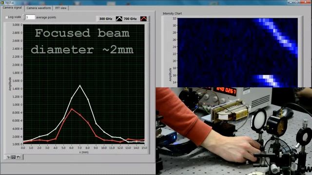Image resolution: width=312 pixels, height=175 pixels.
Task: Click the average points numeric input field
Action: pos(30,17)
